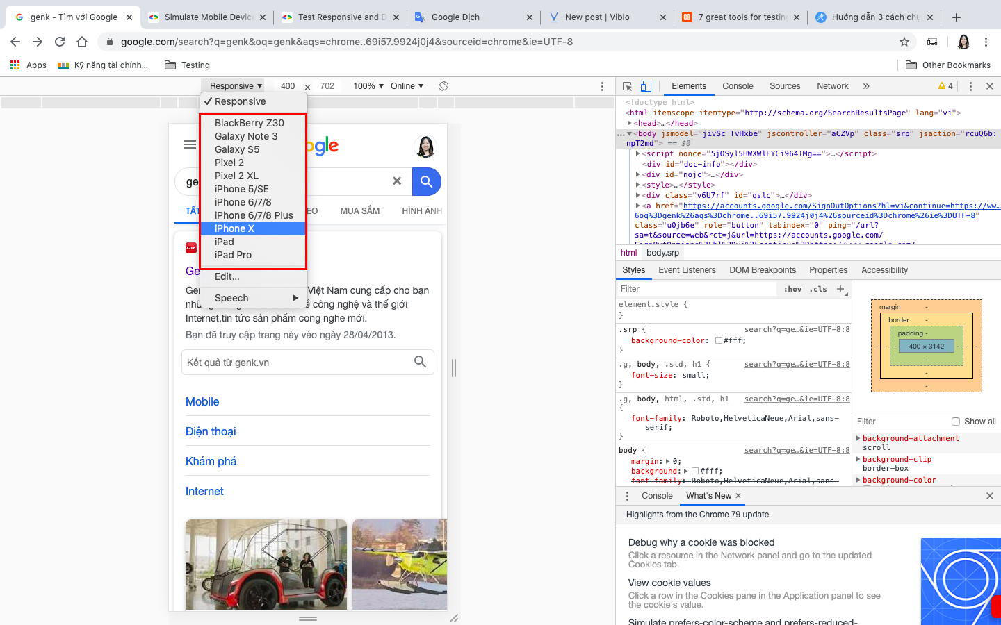Select iPhone X from device list
1001x625 pixels.
(x=234, y=228)
